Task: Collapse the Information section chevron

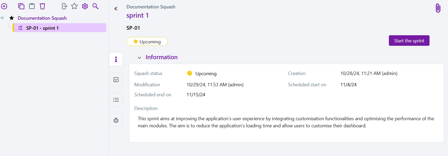Action: point(139,58)
